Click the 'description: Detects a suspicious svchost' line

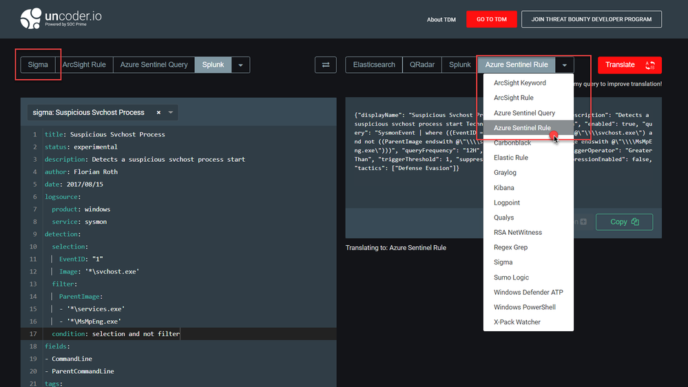tap(145, 160)
